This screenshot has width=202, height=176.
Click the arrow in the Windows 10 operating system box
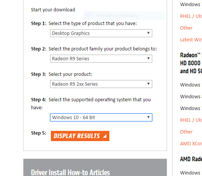click(148, 117)
